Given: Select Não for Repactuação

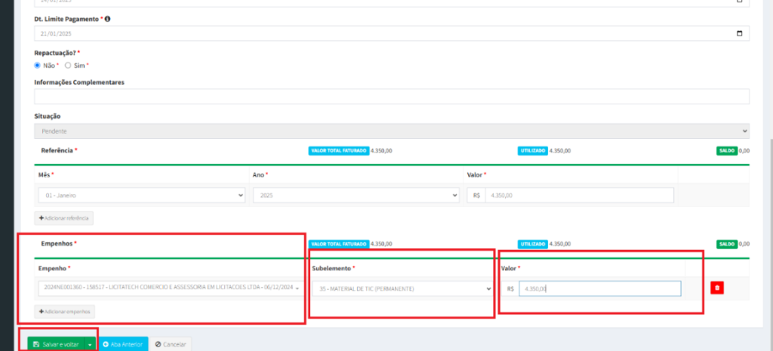Looking at the screenshot, I should (x=38, y=66).
